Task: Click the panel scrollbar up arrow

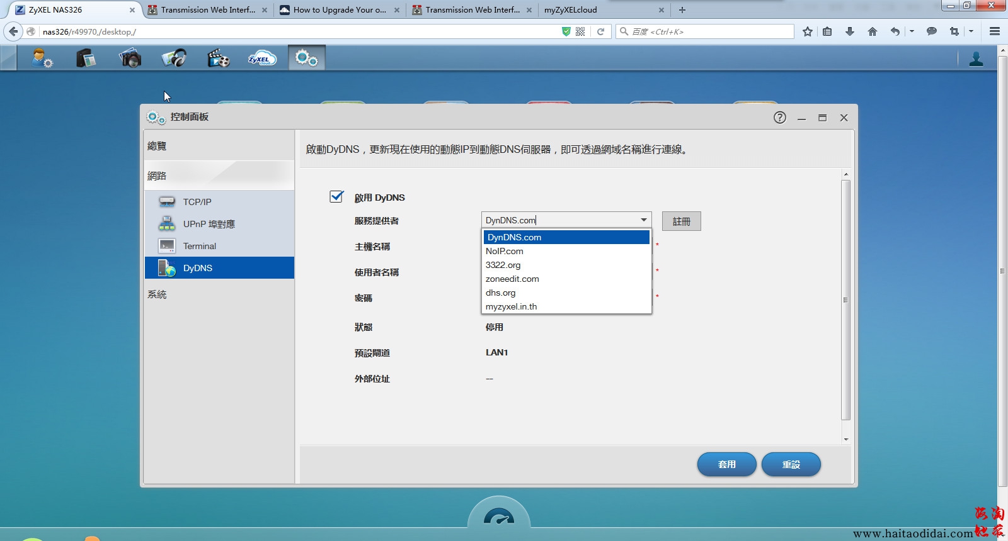Action: coord(845,174)
